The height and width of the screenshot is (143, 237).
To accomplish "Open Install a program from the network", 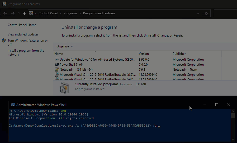I will coord(26,52).
